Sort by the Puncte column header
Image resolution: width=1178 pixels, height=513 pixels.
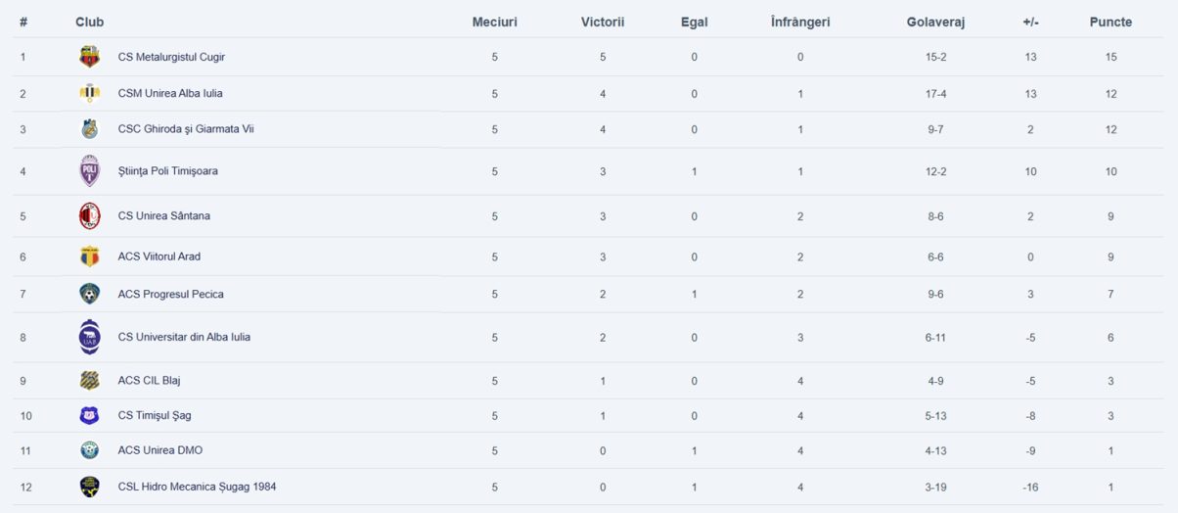[x=1110, y=22]
